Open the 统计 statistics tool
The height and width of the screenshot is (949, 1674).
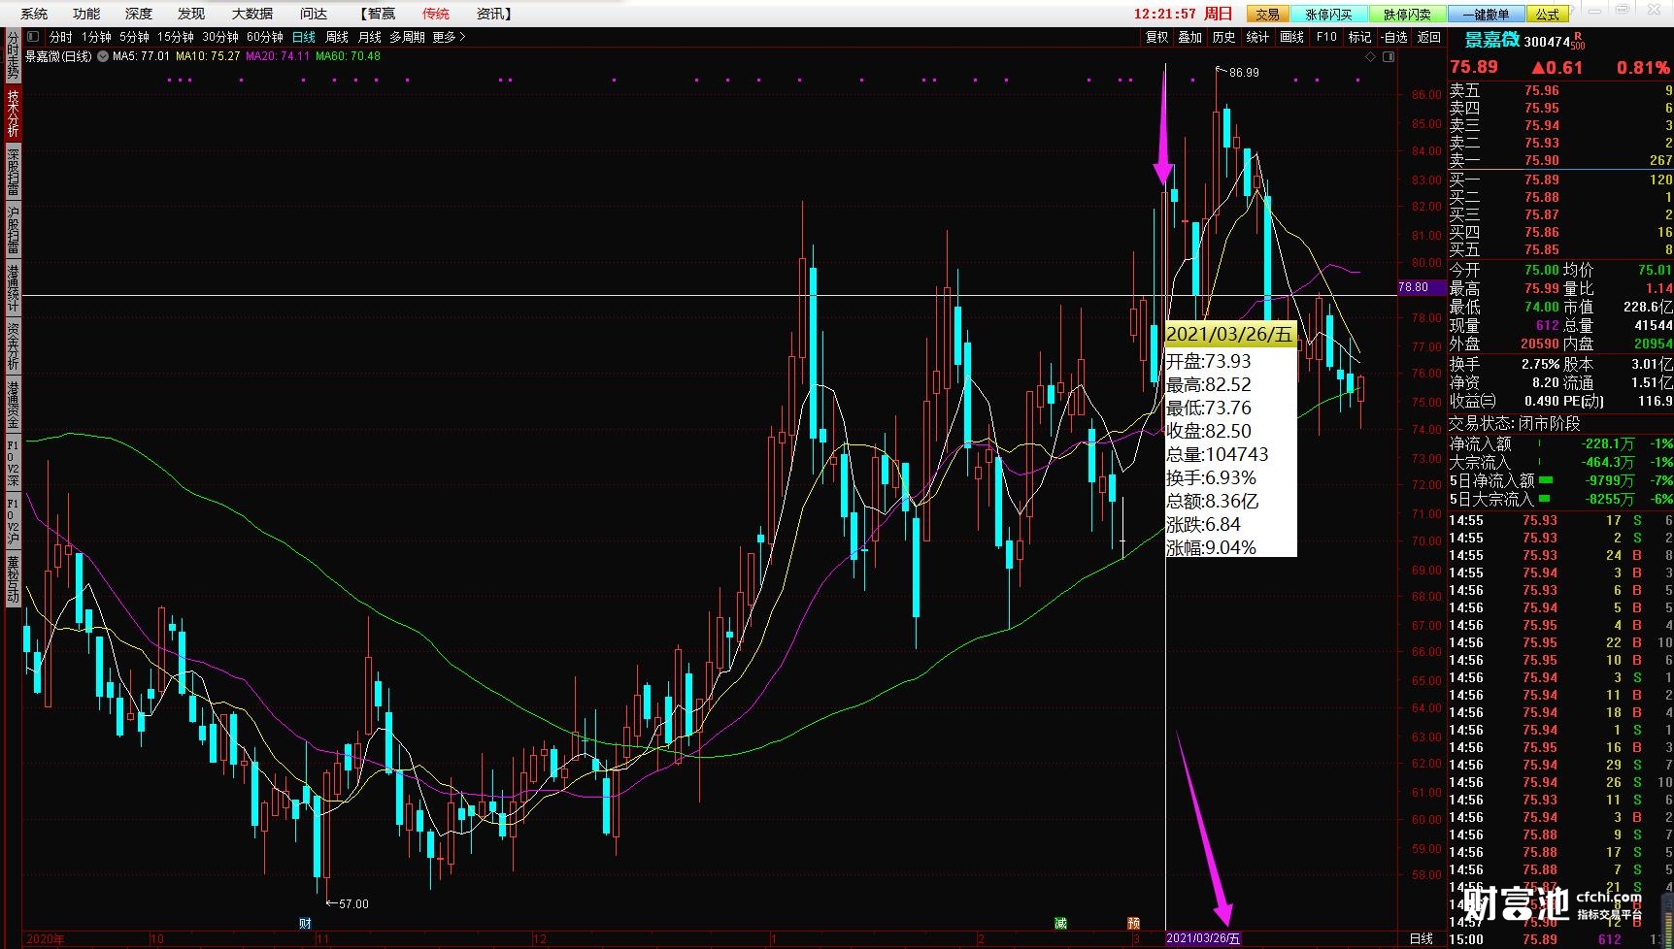click(1257, 37)
